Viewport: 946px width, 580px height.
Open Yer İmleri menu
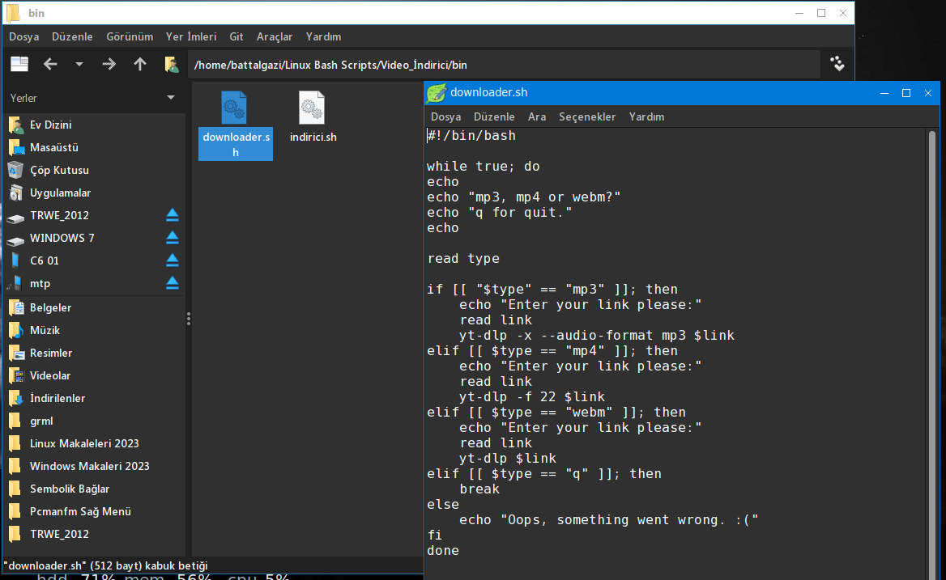191,36
